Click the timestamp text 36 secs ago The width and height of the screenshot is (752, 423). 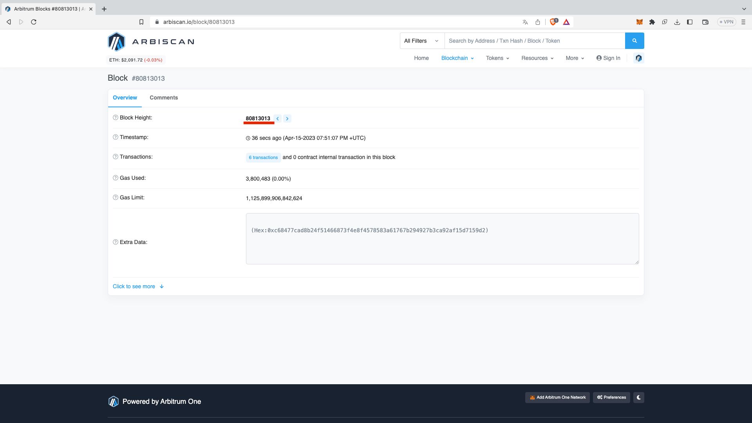click(266, 138)
